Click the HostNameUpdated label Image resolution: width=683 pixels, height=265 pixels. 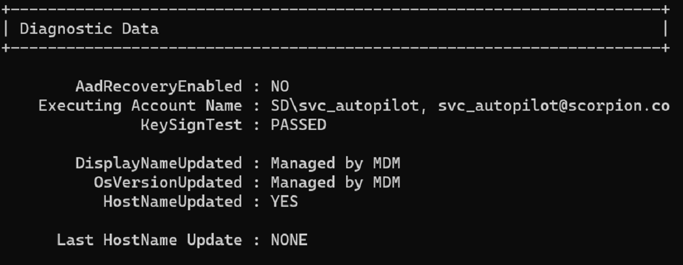pos(172,202)
